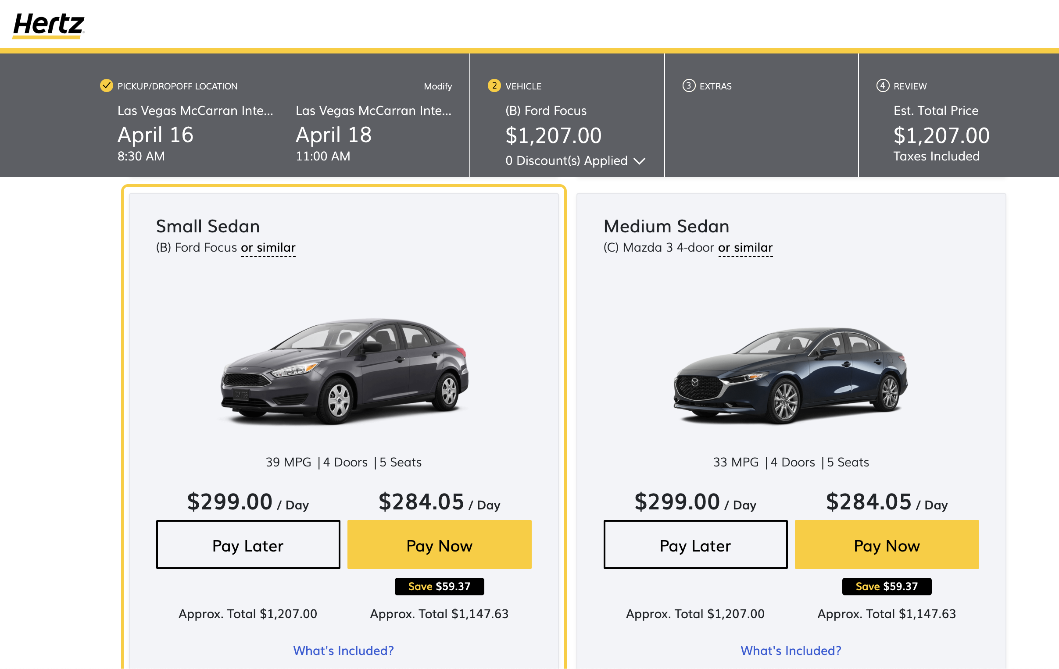Click the yellow checkmark beside Pickup/Dropoff Location
Image resolution: width=1059 pixels, height=669 pixels.
(107, 85)
